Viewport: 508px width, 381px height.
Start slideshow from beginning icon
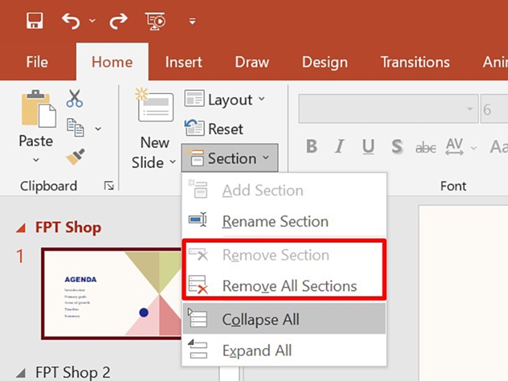coord(155,21)
